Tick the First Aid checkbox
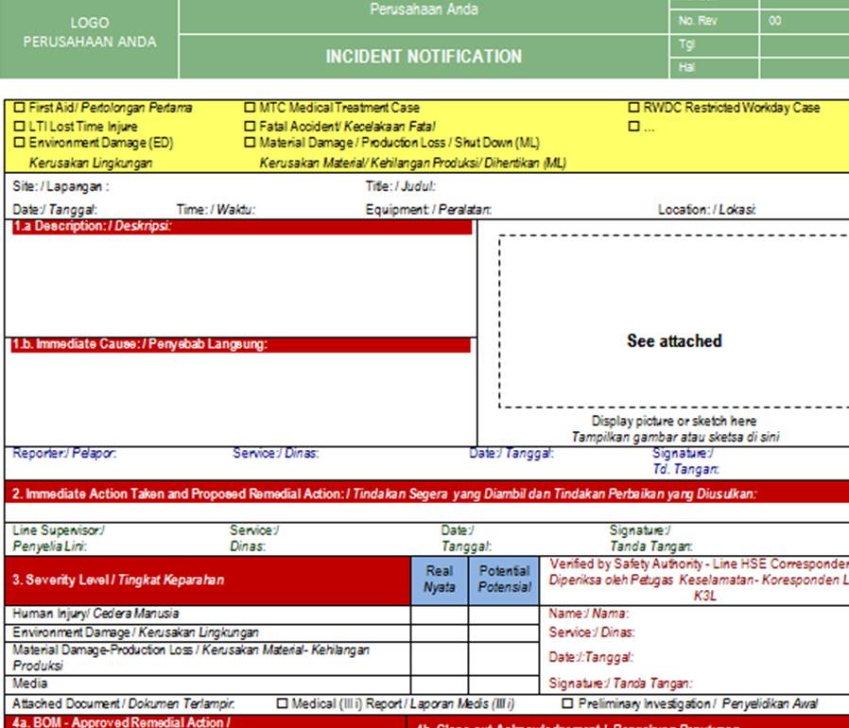The width and height of the screenshot is (849, 728). [x=19, y=107]
